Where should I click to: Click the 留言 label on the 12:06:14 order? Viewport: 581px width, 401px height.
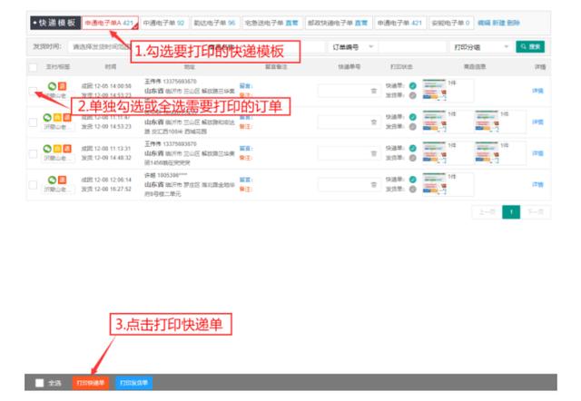(246, 180)
